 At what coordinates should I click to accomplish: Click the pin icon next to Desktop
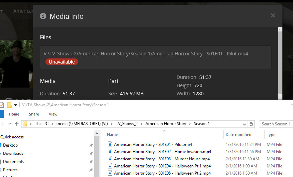[x=91, y=145]
